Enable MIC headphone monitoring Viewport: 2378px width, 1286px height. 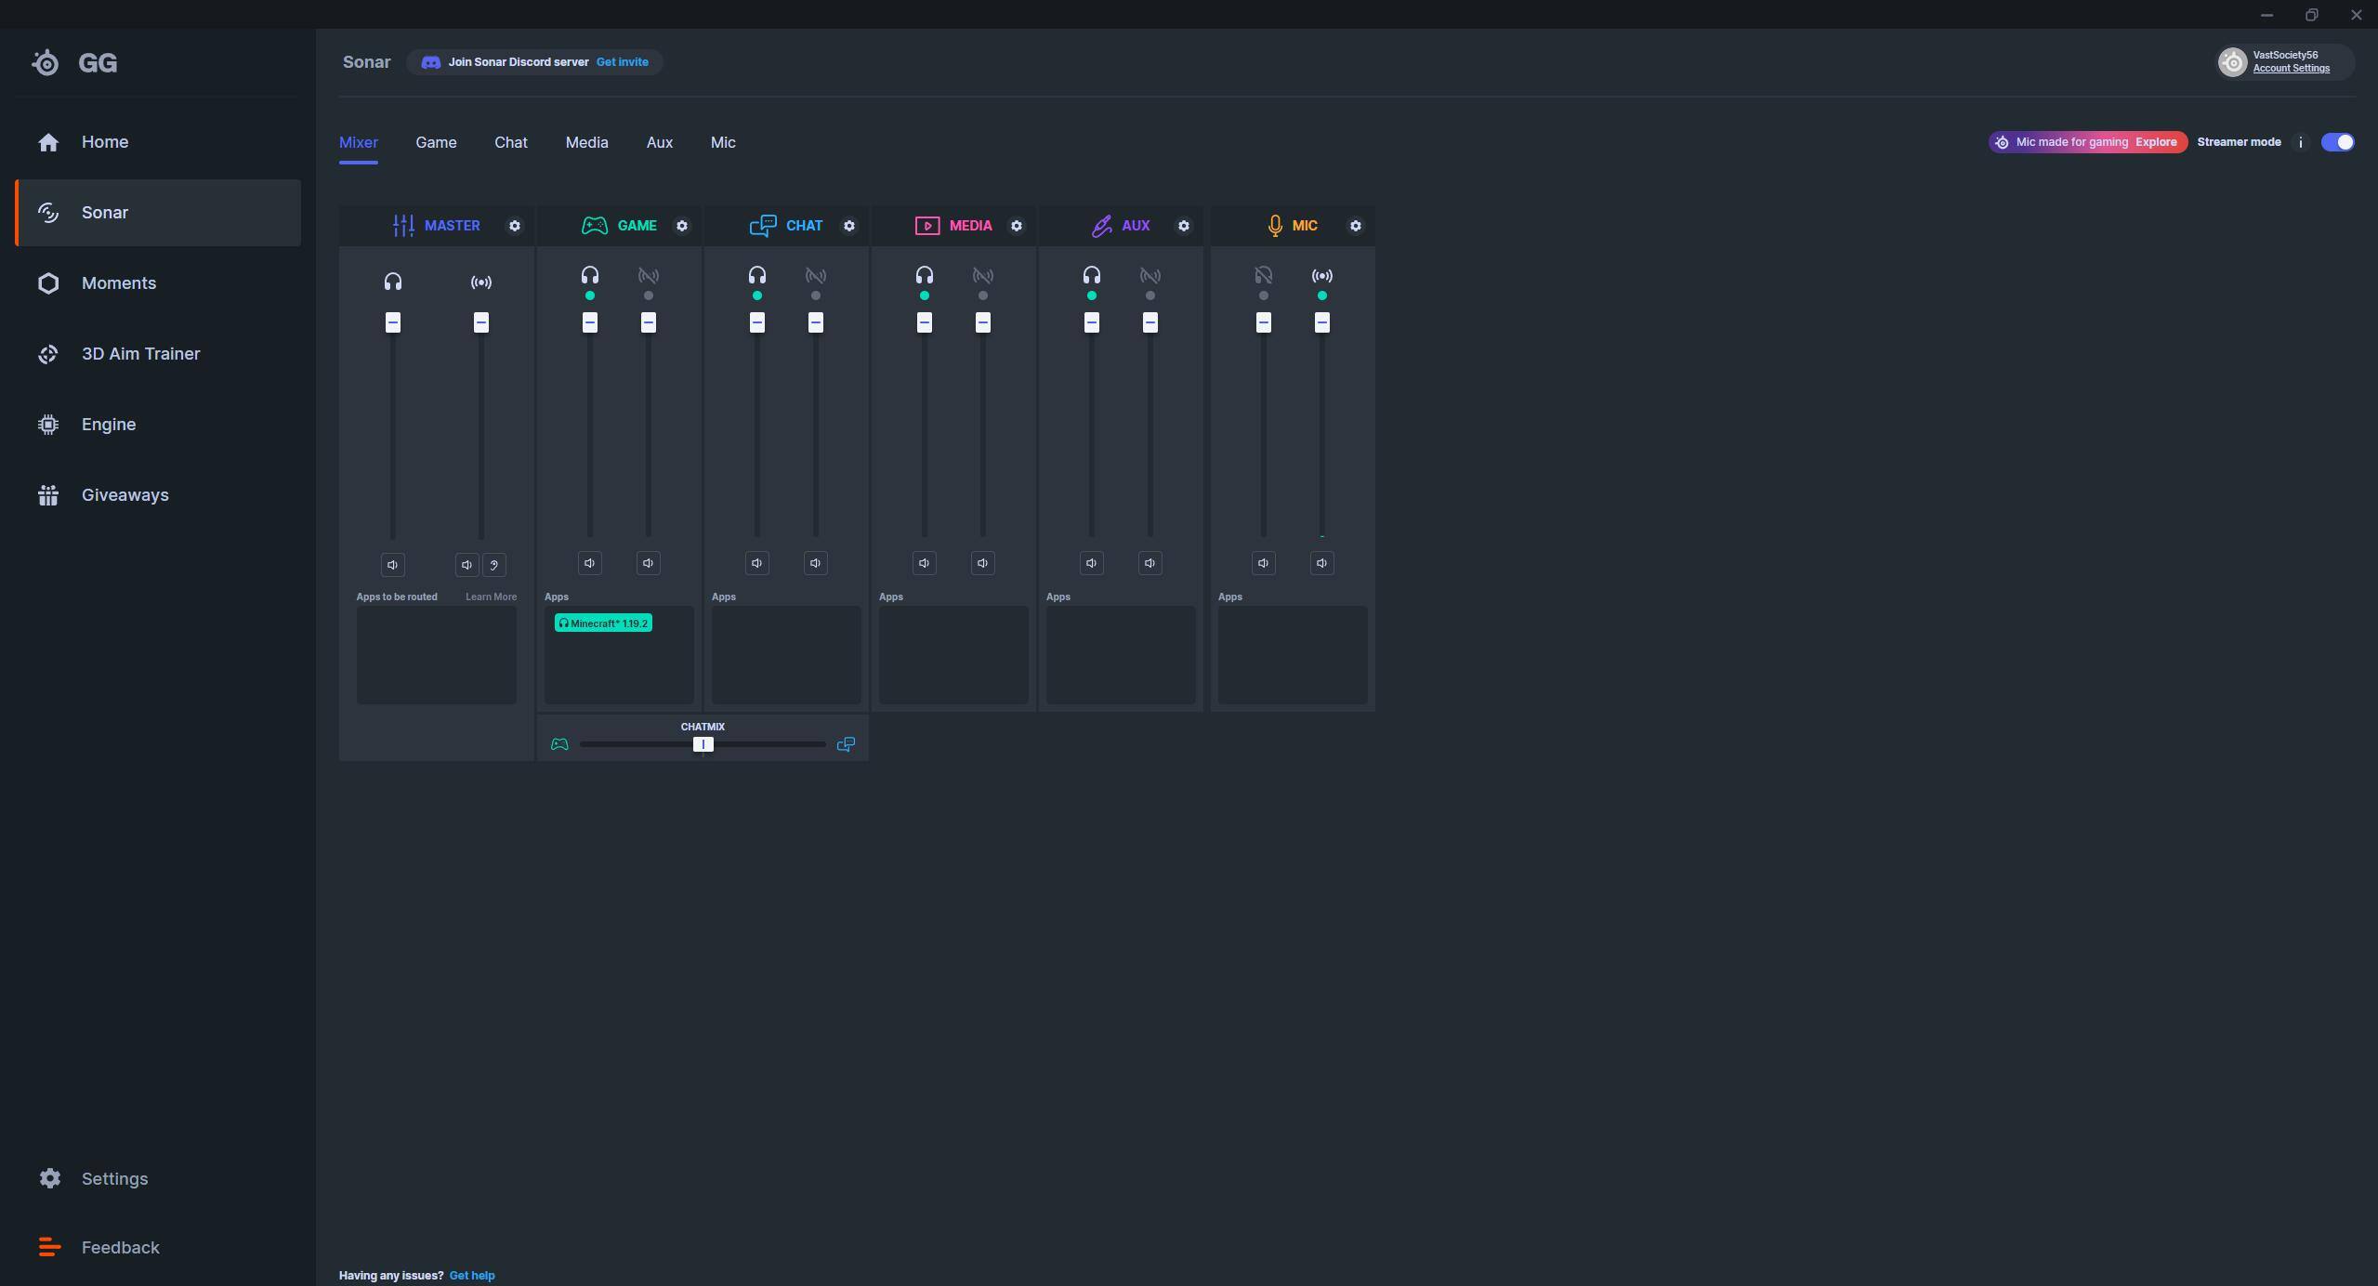coord(1263,277)
